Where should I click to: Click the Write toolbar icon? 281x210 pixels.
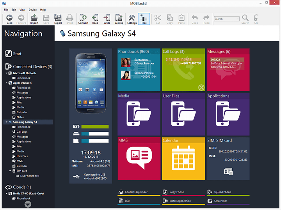point(107,19)
